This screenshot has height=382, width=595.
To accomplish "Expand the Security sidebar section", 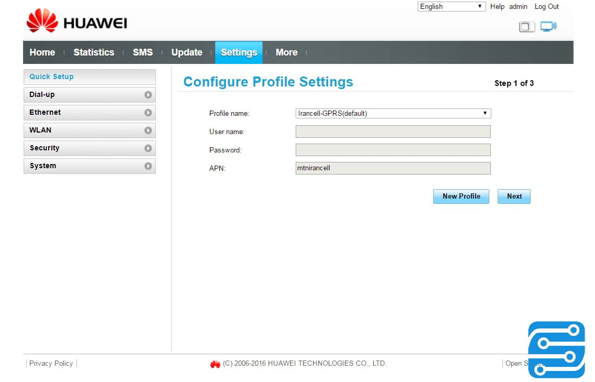I will [89, 148].
